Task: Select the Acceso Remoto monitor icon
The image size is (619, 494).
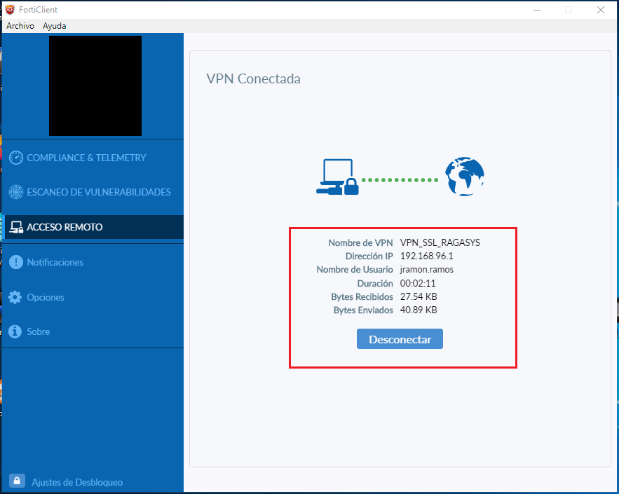Action: coord(17,226)
